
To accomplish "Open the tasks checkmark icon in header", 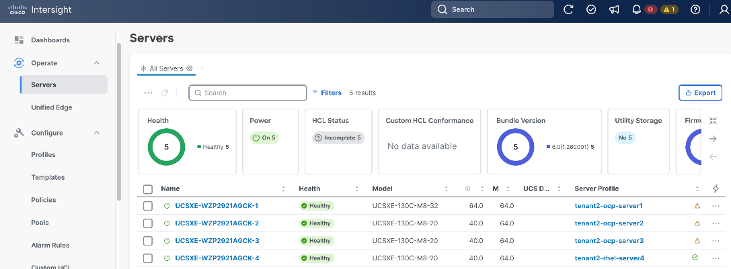I will (591, 9).
